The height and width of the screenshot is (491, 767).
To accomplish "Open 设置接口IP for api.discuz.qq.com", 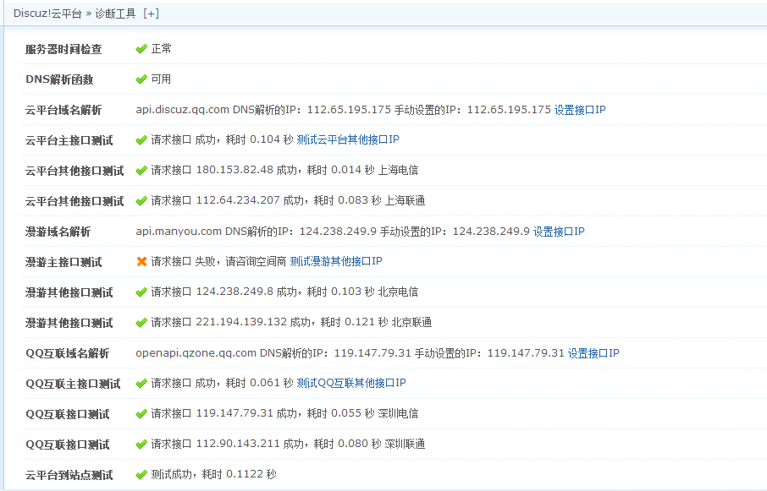I will [580, 110].
